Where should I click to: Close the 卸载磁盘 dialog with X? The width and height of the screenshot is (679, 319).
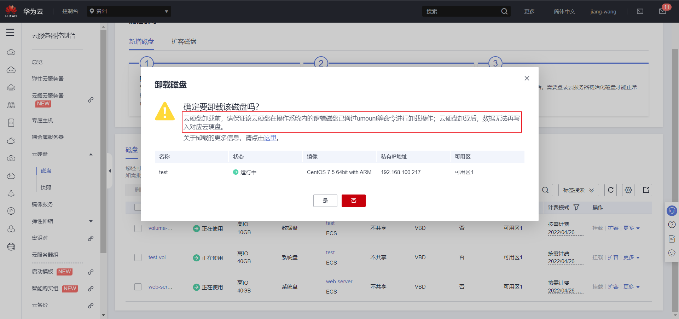527,78
